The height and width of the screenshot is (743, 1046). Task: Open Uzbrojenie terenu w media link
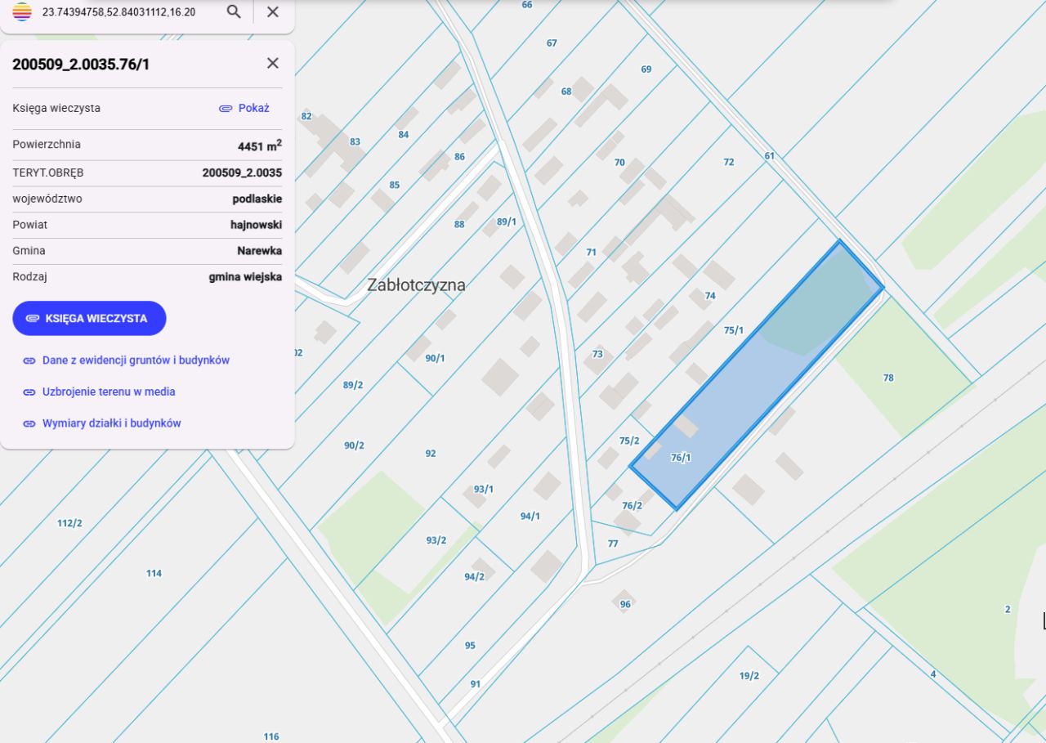point(109,392)
